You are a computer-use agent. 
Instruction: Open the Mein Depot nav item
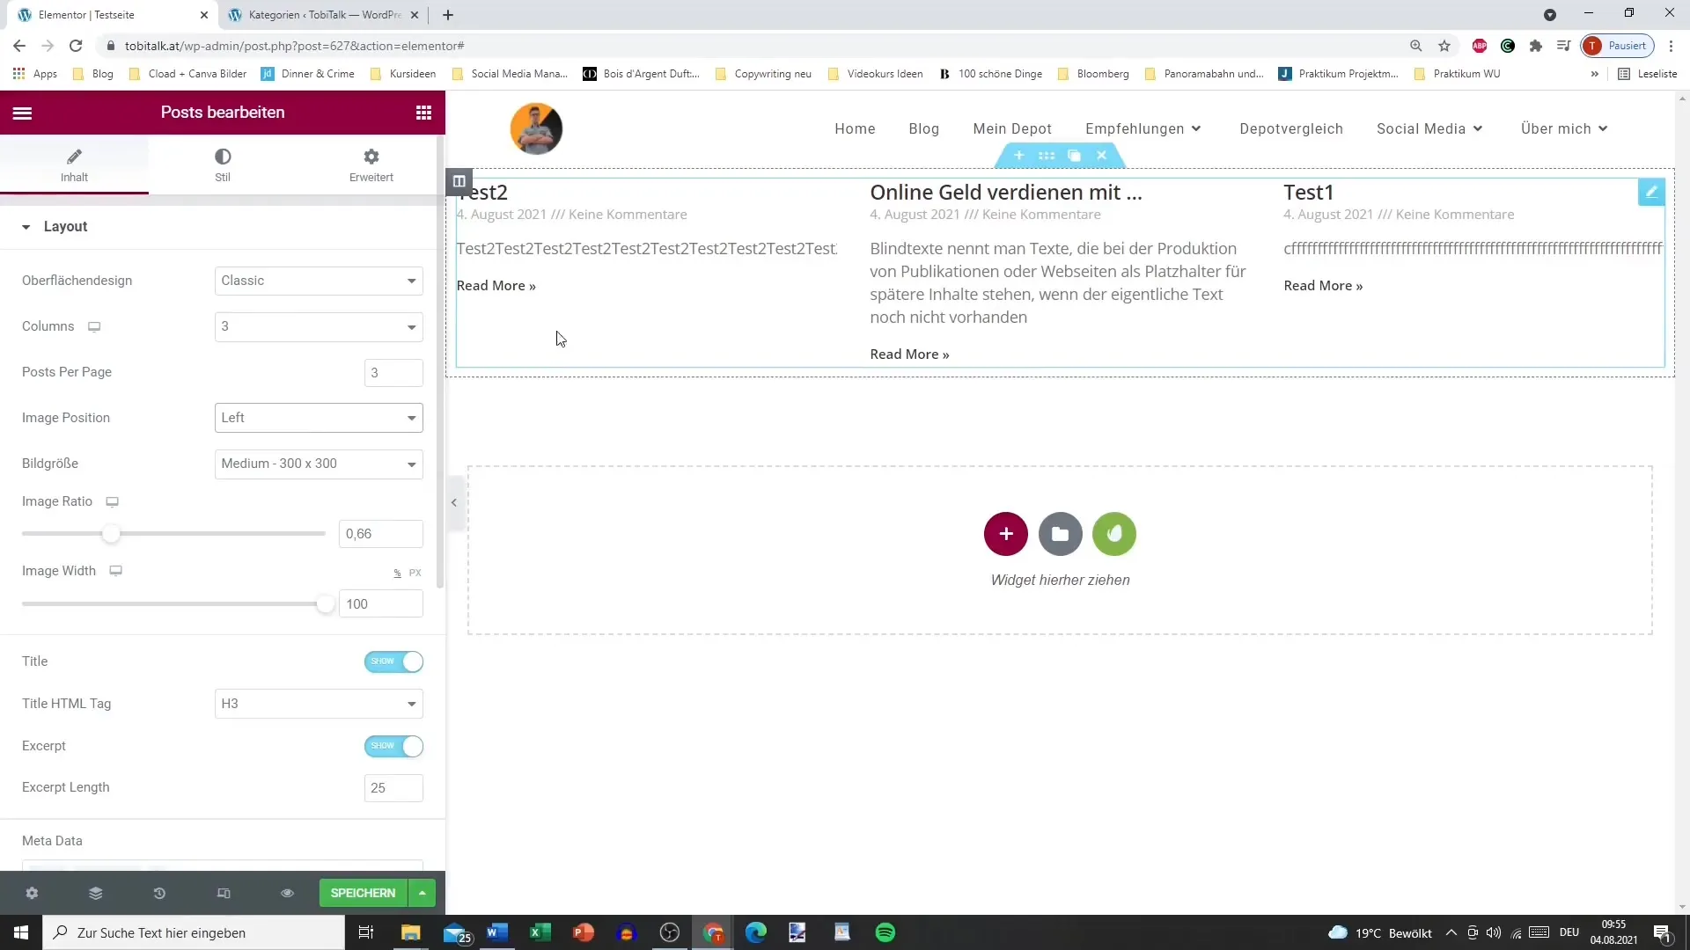[x=1012, y=128]
